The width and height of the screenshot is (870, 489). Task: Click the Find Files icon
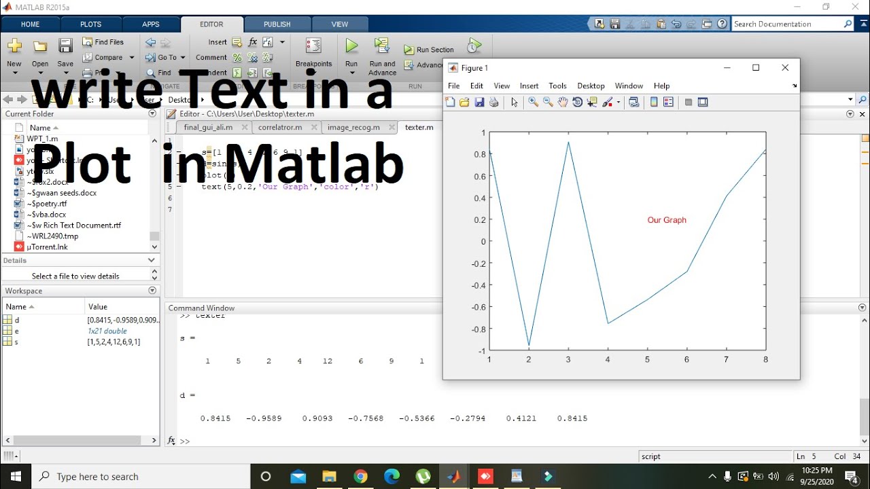point(88,42)
